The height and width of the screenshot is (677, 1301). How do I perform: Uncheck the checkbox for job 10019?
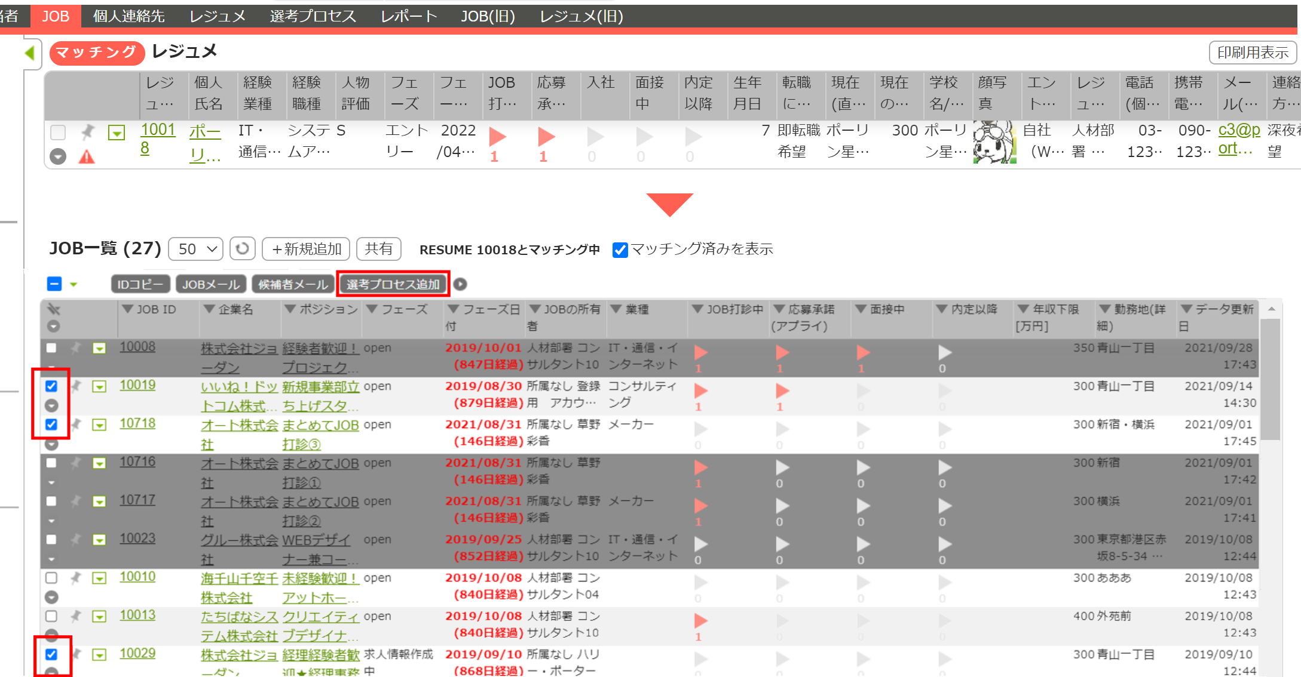coord(51,386)
